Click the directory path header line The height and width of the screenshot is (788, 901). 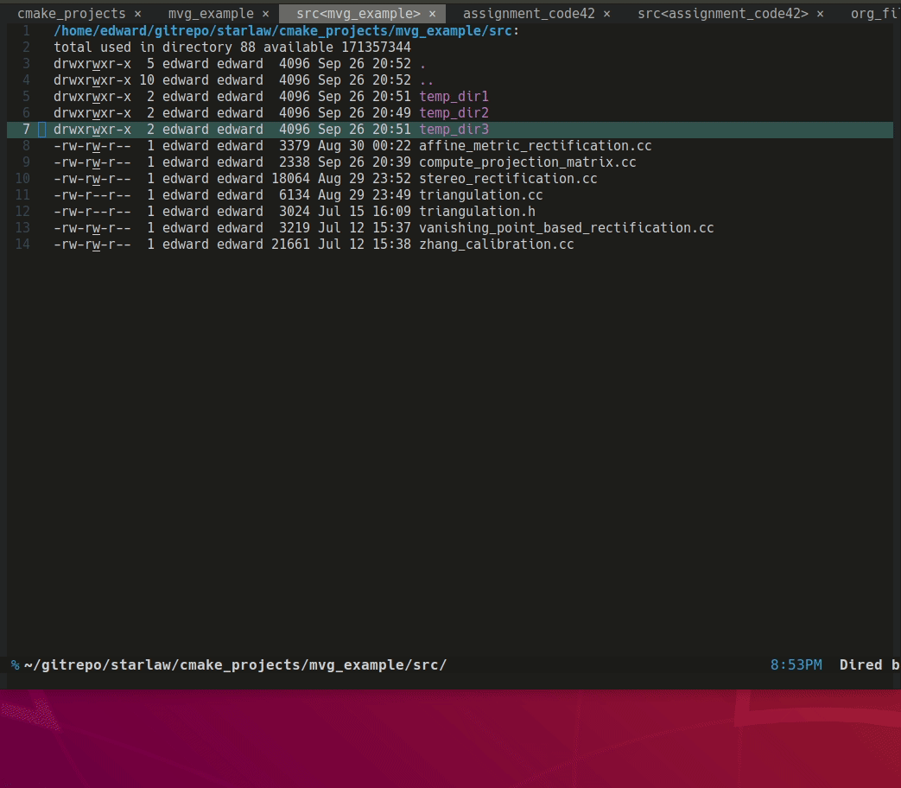[x=286, y=31]
